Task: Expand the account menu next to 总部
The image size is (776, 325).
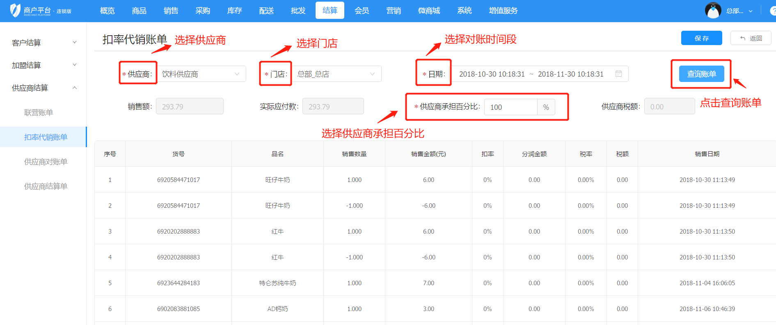Action: click(x=751, y=11)
